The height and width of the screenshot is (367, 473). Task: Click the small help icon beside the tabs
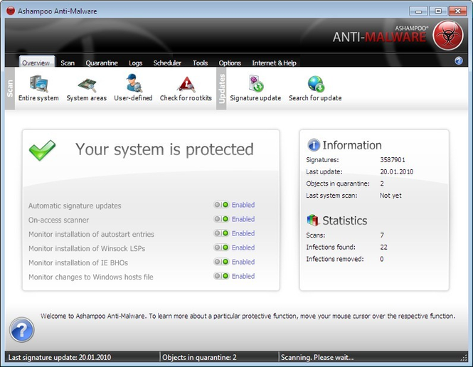pyautogui.click(x=459, y=61)
